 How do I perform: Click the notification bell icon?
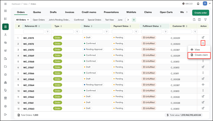click(198, 4)
